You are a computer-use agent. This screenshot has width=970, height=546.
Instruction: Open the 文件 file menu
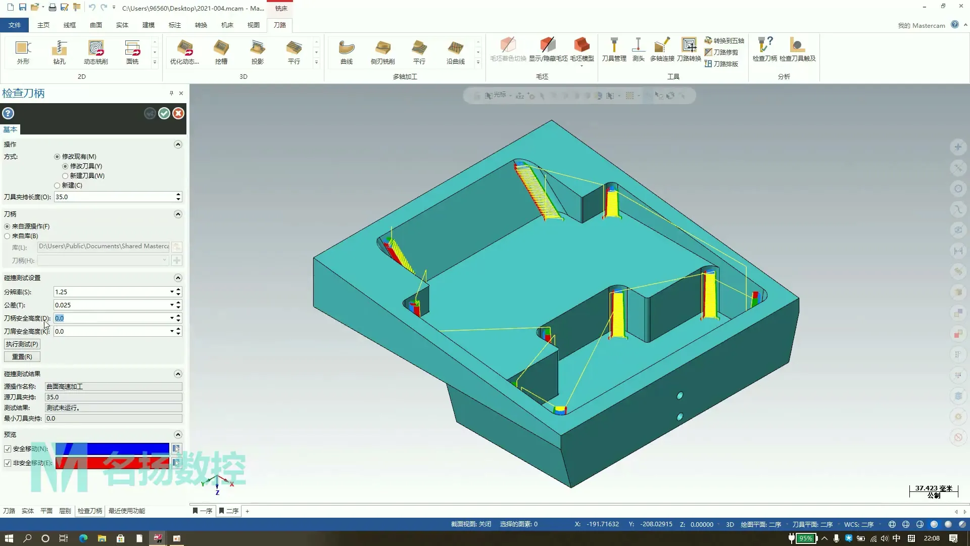tap(15, 25)
